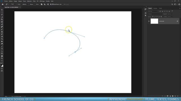This screenshot has height=101, width=181.
Task: Toggle the layer filter on/off switch
Action: click(x=172, y=11)
